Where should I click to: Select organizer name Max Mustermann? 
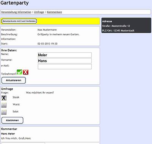tap(47, 30)
